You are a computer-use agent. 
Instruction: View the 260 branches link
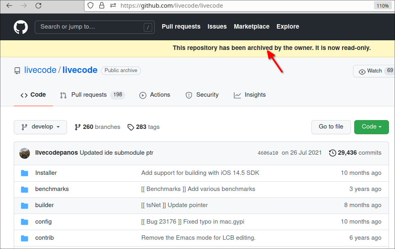[x=97, y=127]
